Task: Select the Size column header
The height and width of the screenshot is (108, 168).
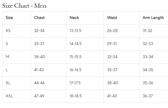Action: [9, 18]
